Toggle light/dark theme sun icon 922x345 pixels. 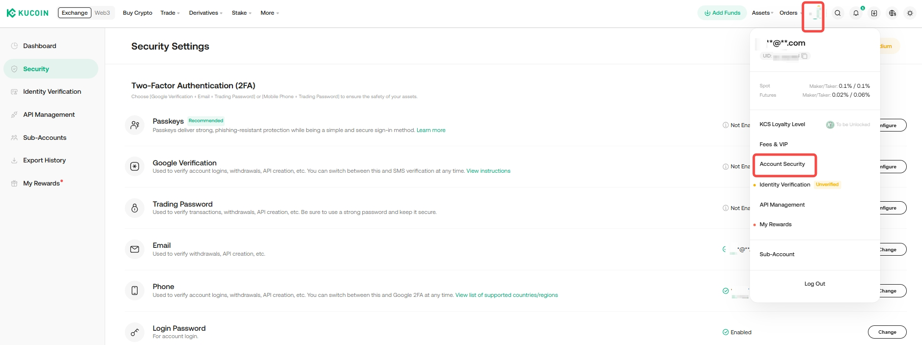910,13
